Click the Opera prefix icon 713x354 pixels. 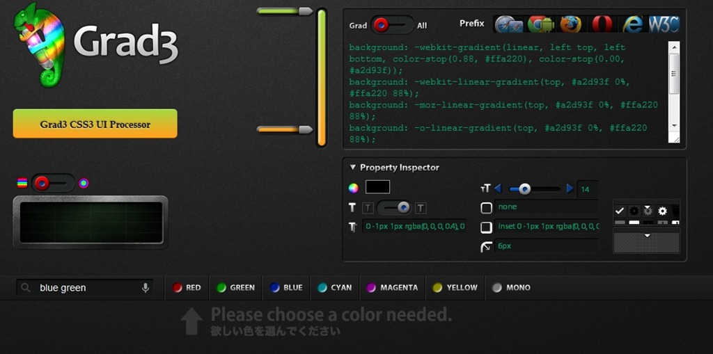[602, 25]
